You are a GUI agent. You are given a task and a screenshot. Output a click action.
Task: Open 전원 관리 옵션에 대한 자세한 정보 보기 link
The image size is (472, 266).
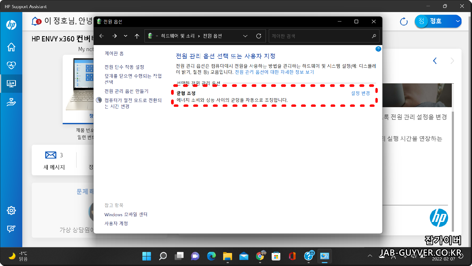click(x=274, y=72)
